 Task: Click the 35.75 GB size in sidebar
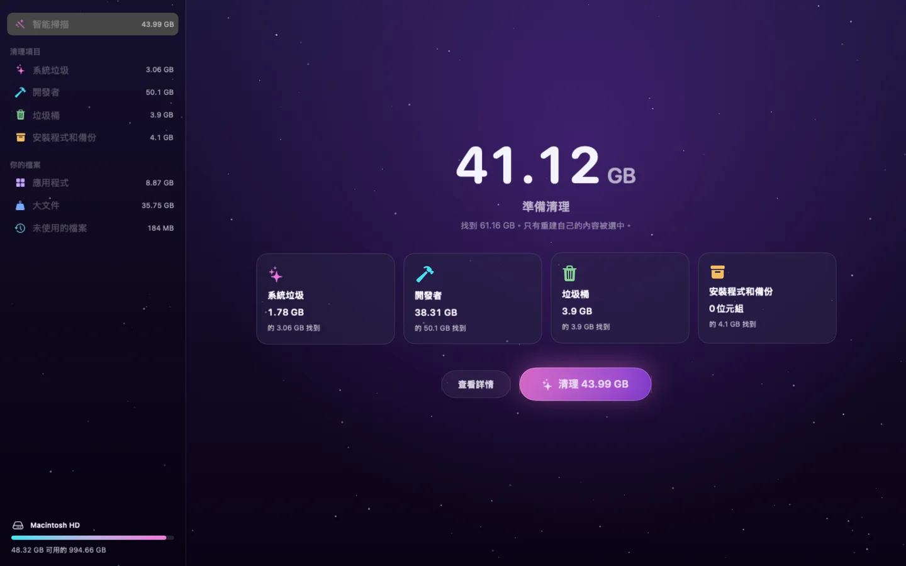[x=158, y=206]
